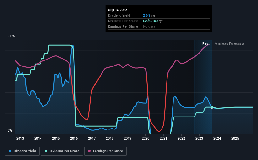Select the 2022 label on the time axis

pos(181,138)
